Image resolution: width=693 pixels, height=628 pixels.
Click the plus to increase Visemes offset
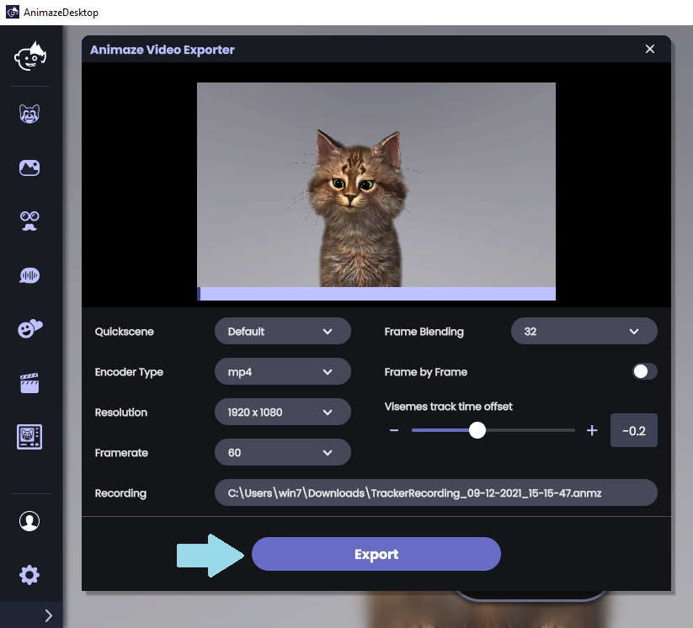(x=592, y=430)
